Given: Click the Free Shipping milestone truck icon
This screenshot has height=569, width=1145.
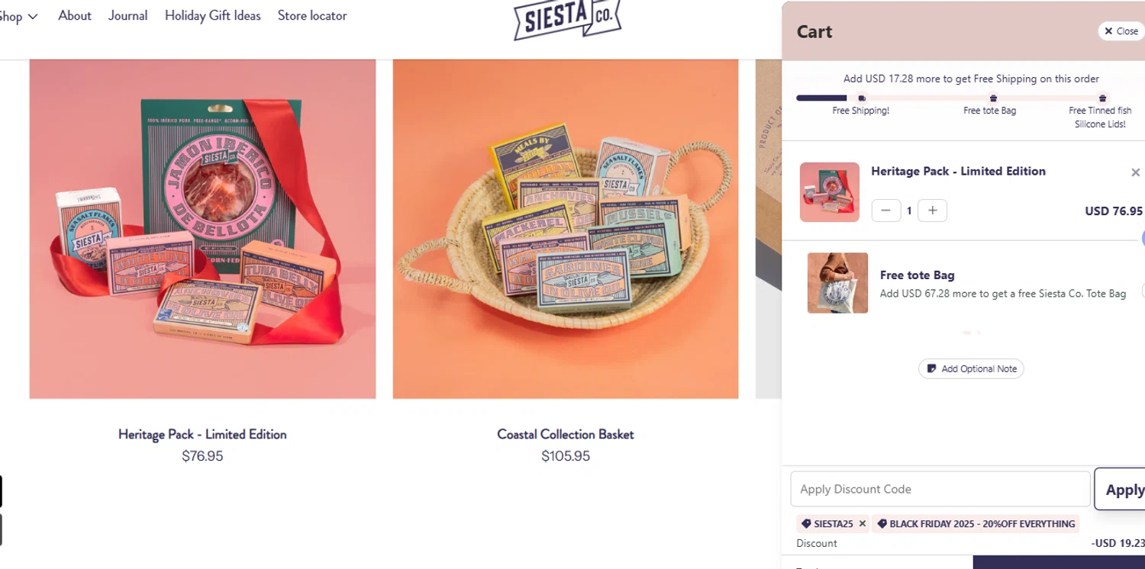Looking at the screenshot, I should click(862, 98).
